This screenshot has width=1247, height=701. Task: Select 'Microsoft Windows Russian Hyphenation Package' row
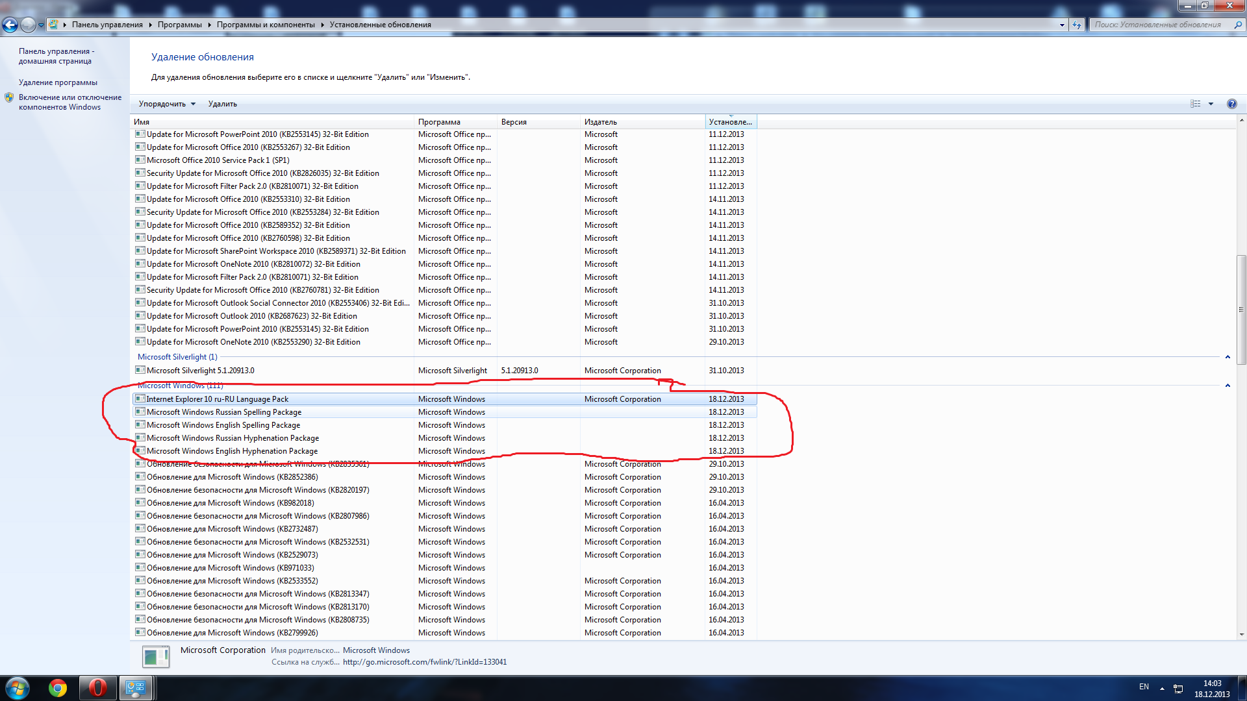point(445,438)
